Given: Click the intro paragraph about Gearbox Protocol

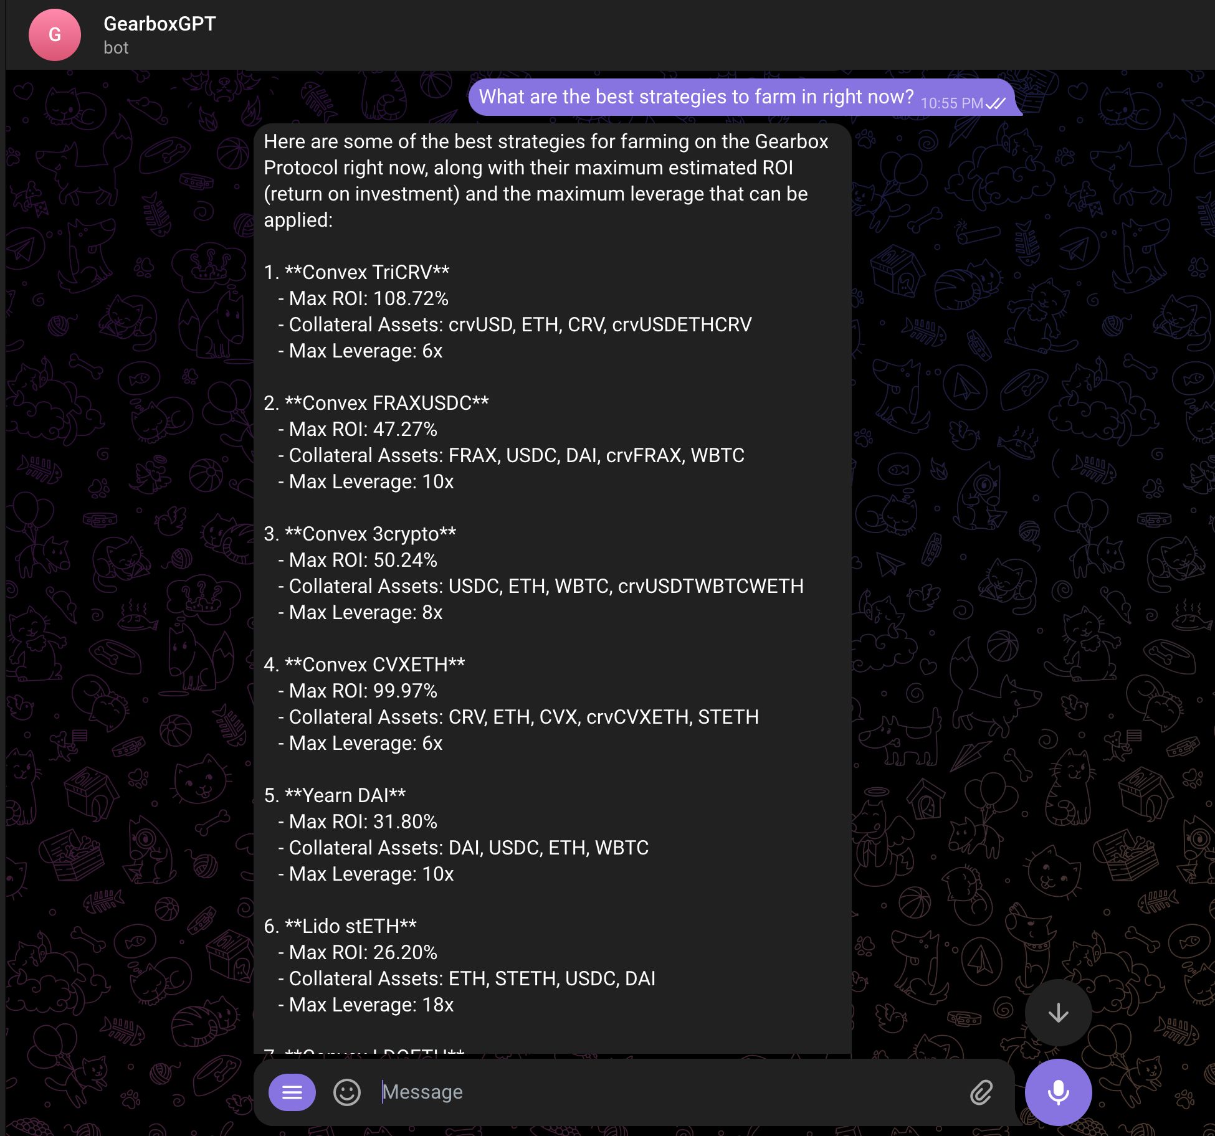Looking at the screenshot, I should coord(546,181).
